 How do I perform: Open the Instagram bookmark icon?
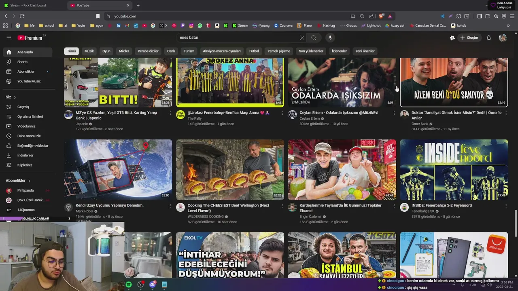click(191, 25)
